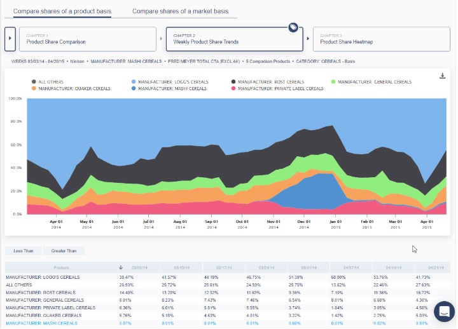Click the 03/03/14 column header
The image size is (458, 329).
(x=139, y=267)
